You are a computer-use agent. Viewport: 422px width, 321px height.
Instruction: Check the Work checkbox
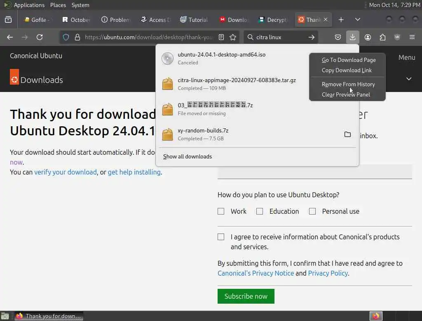click(221, 211)
